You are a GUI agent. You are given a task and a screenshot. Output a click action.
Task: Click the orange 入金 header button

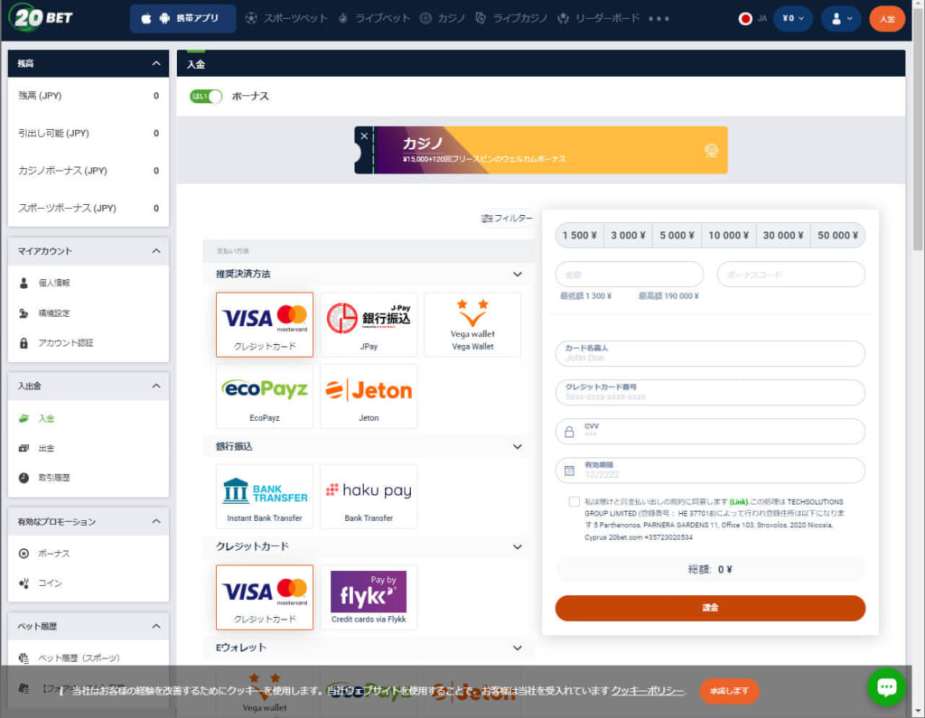click(887, 19)
